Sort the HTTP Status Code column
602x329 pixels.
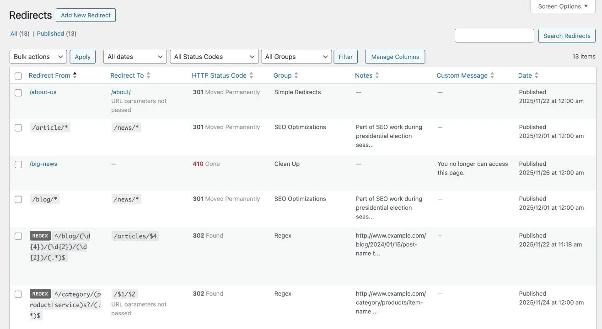click(251, 75)
